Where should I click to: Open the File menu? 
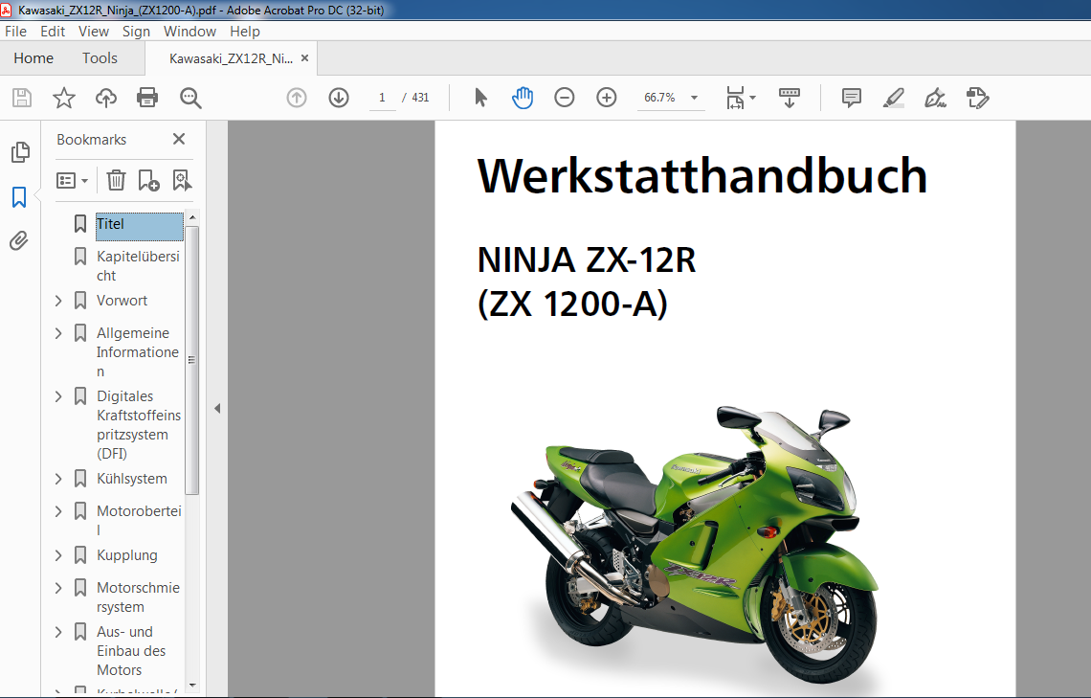(x=15, y=32)
